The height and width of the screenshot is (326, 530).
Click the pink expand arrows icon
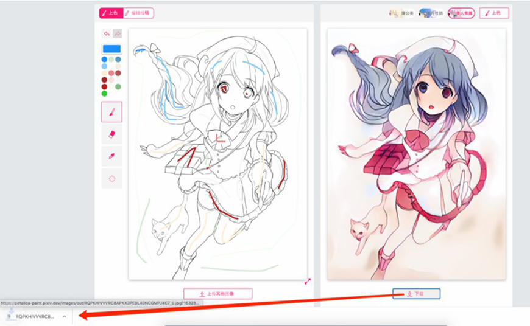point(308,281)
